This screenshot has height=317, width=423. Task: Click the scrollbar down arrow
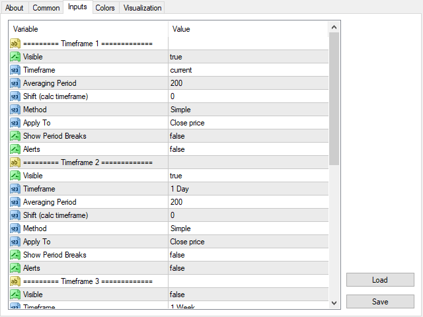334,303
